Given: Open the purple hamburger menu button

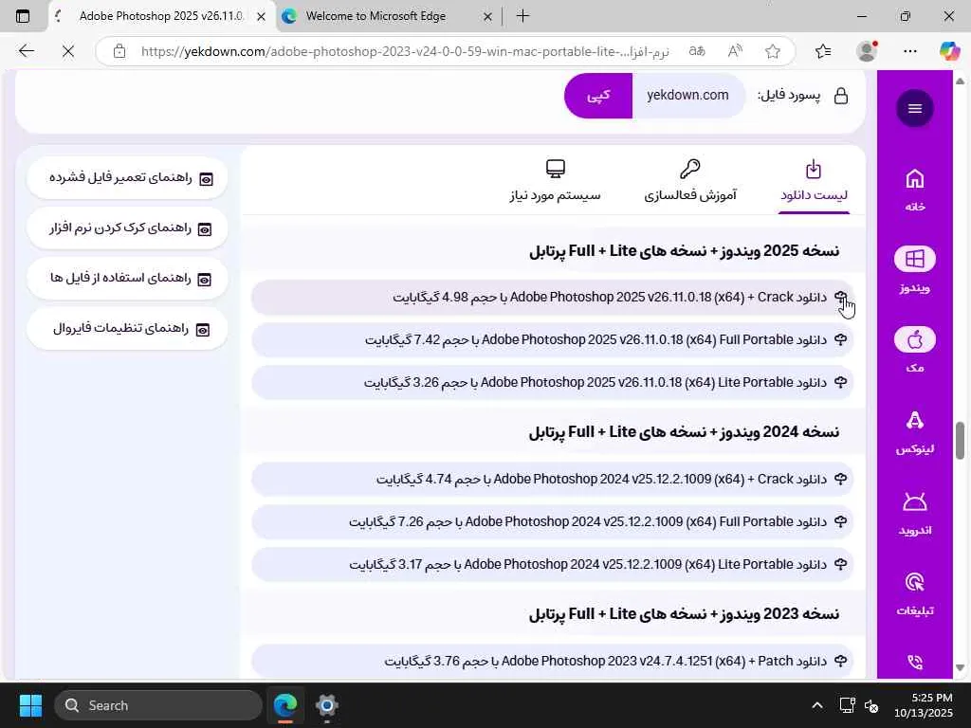Looking at the screenshot, I should [x=915, y=108].
